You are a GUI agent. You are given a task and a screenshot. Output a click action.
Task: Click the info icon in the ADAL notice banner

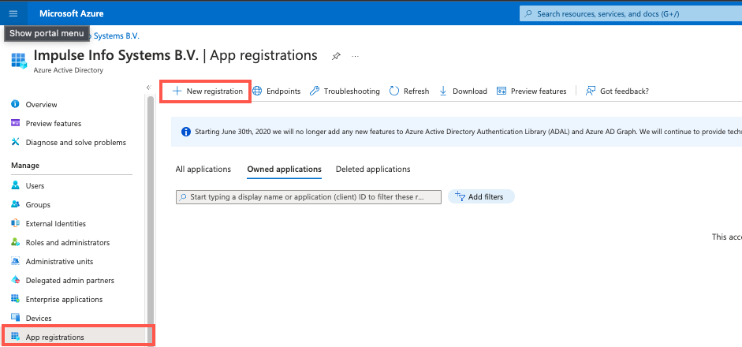186,131
